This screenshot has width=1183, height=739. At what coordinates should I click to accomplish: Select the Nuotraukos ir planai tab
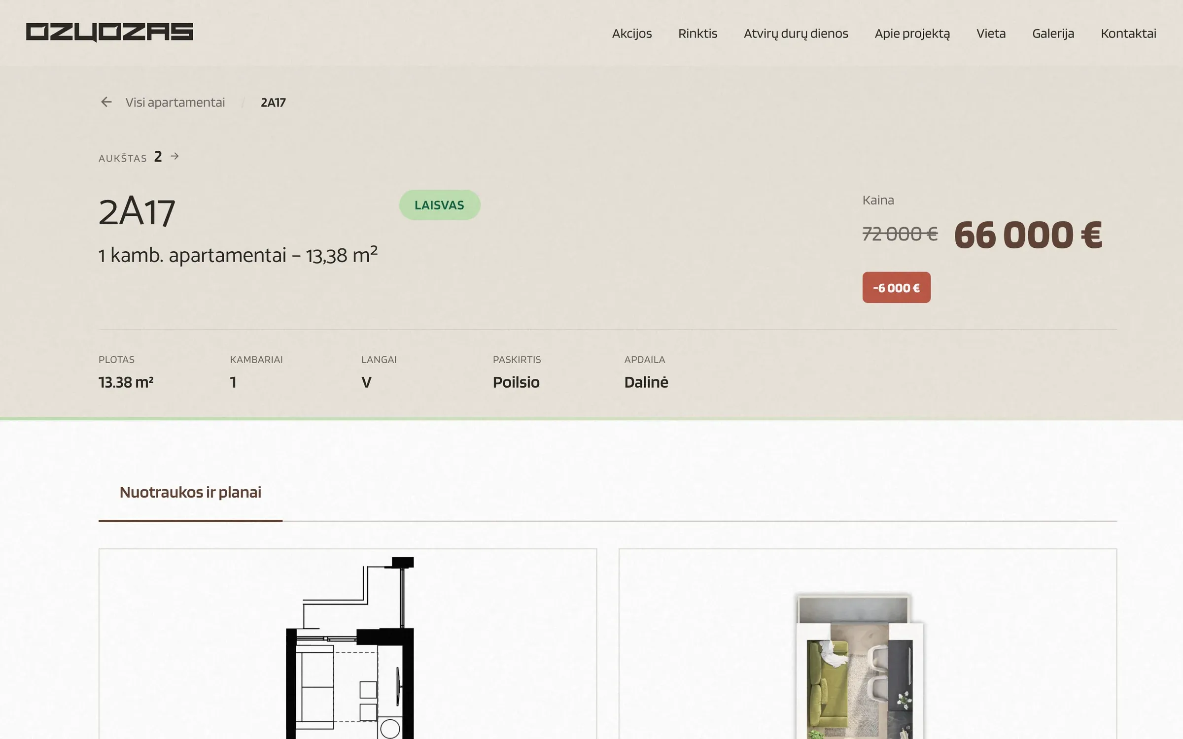coord(190,492)
